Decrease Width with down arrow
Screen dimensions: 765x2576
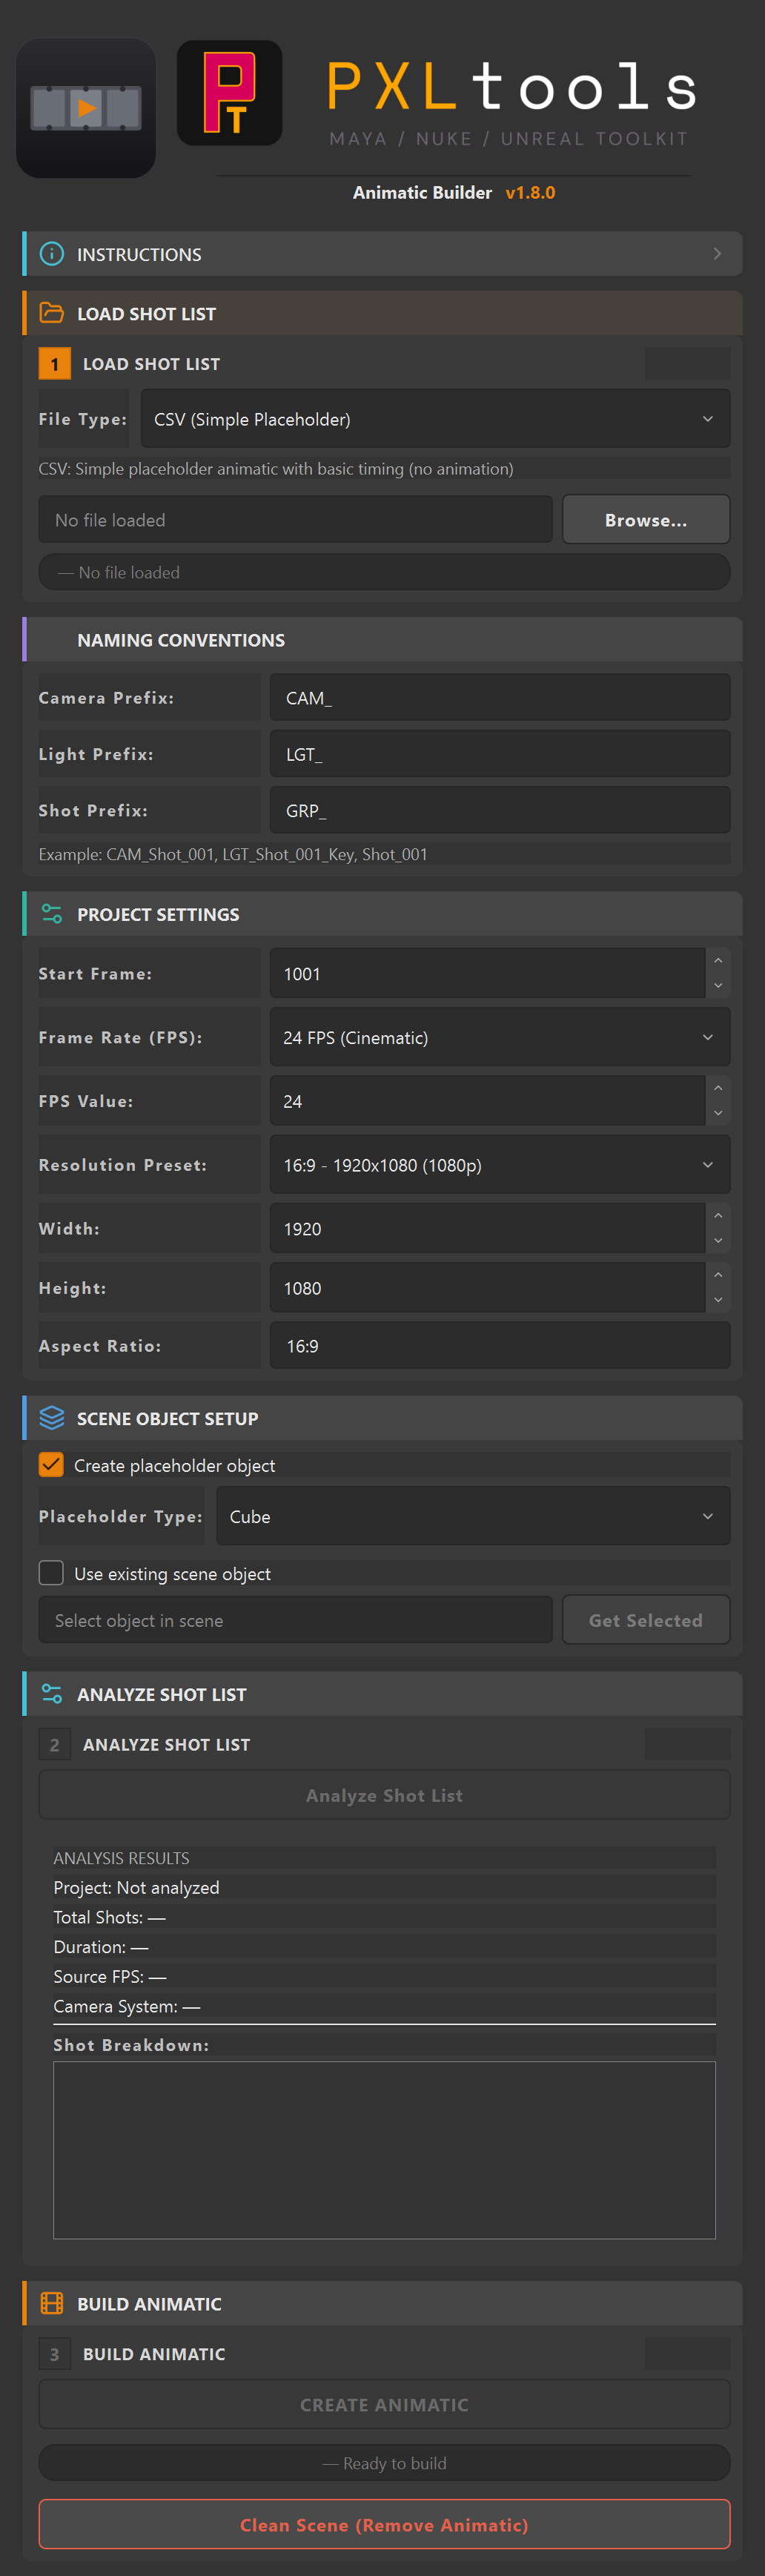tap(718, 1241)
